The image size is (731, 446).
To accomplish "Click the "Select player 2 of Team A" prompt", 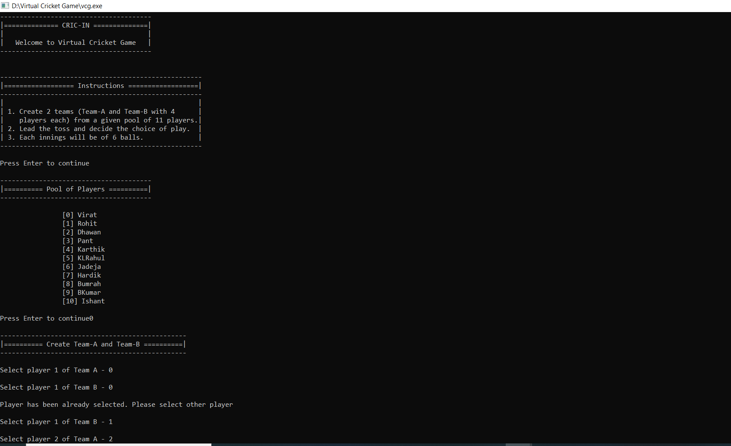I will coord(56,439).
